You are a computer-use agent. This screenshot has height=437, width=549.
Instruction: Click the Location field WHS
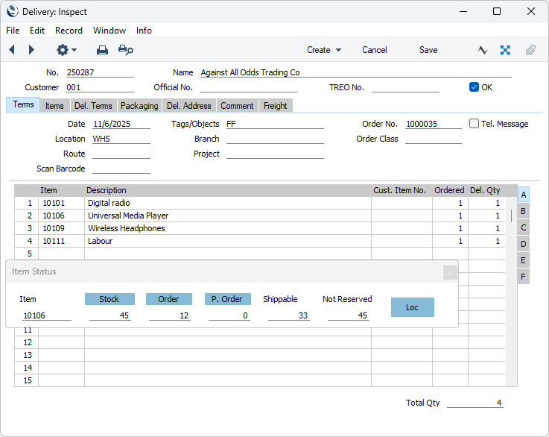(121, 139)
